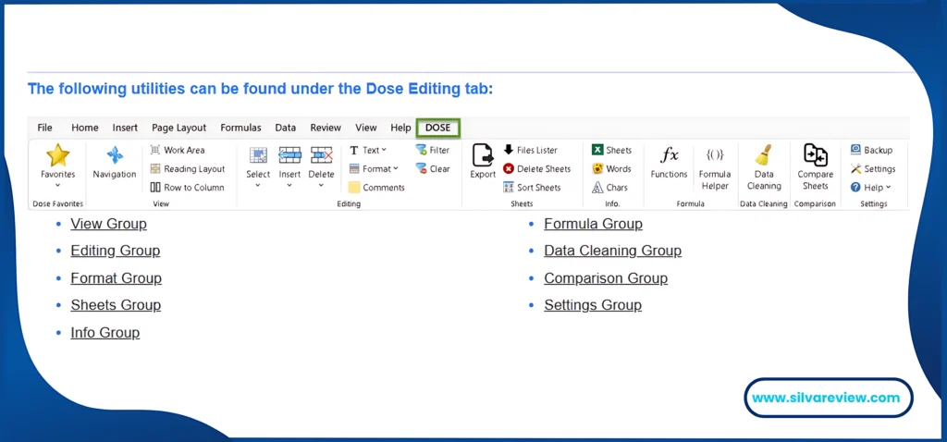Open the Favorites star icon
This screenshot has height=442, width=947.
58,155
